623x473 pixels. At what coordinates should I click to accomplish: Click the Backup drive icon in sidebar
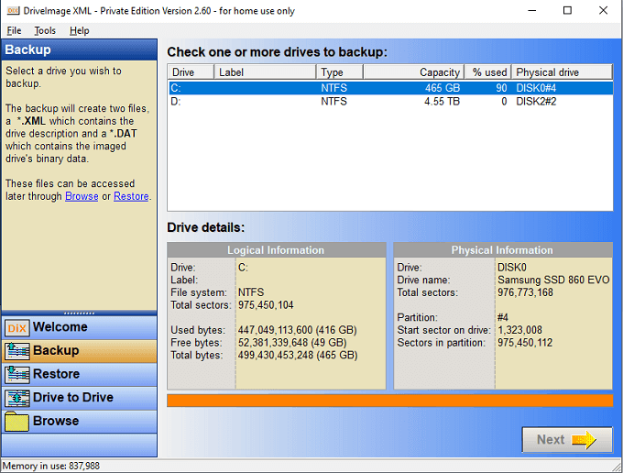17,351
